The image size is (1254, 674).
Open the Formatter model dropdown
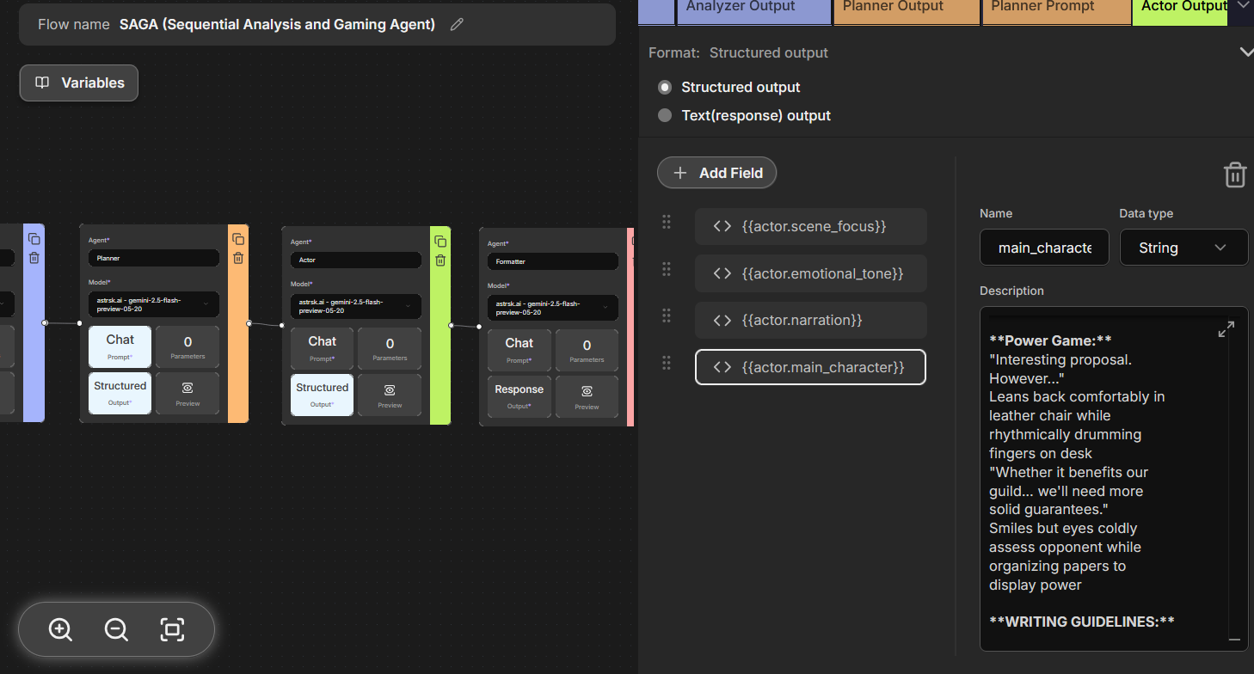pyautogui.click(x=553, y=308)
